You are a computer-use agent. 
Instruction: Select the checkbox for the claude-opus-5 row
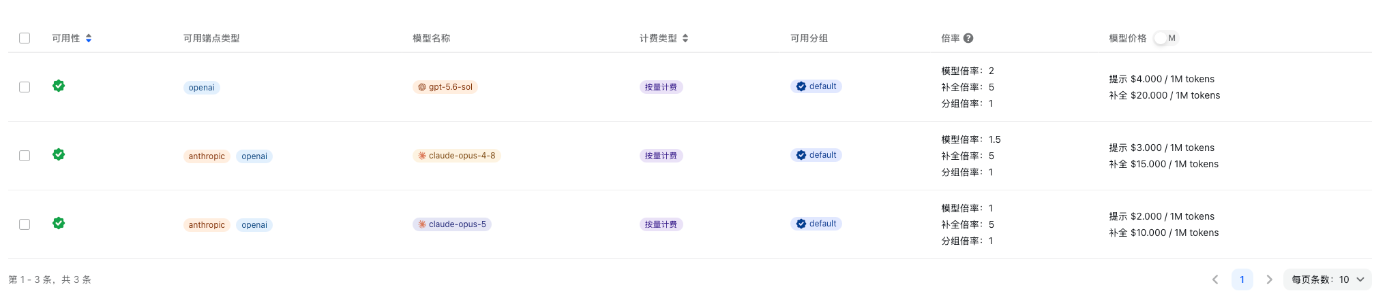pos(25,224)
